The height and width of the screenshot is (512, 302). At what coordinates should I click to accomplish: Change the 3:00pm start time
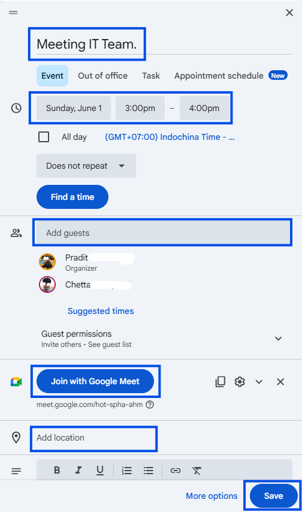pyautogui.click(x=140, y=108)
